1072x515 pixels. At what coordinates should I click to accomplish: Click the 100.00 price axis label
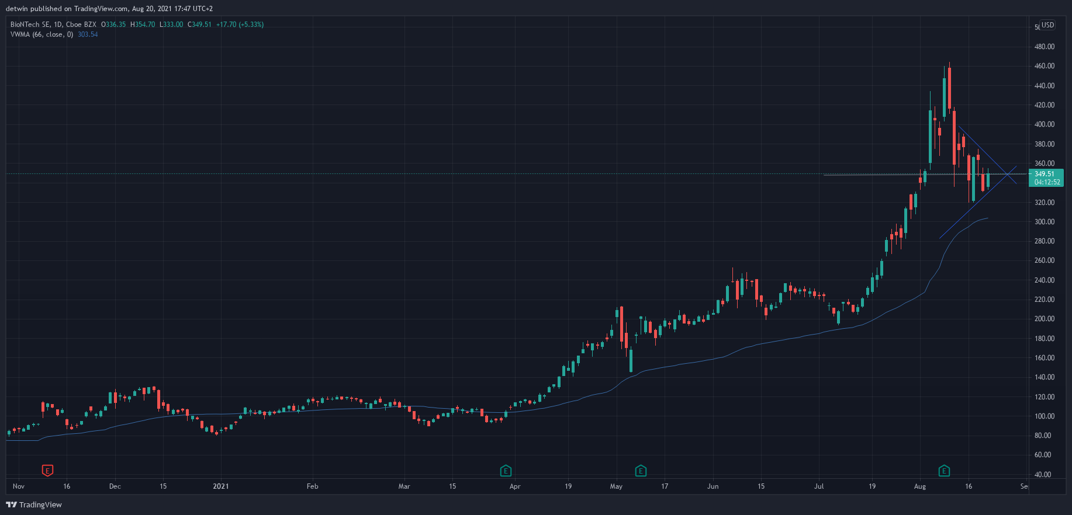(x=1045, y=416)
